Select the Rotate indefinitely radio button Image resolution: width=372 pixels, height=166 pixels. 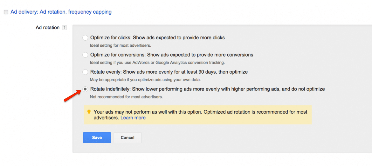[85, 89]
